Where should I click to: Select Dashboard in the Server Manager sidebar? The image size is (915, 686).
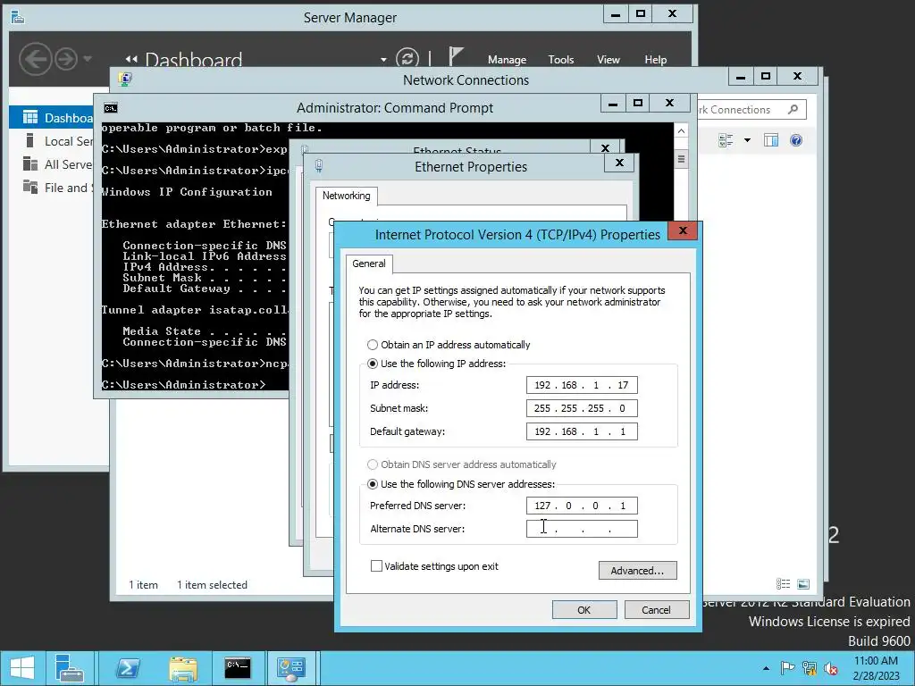(58, 118)
